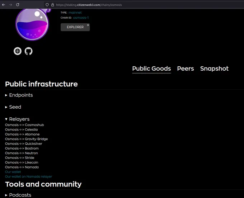The image size is (244, 198).
Task: Click the shield tracking protection icon
Action: tap(47, 5)
